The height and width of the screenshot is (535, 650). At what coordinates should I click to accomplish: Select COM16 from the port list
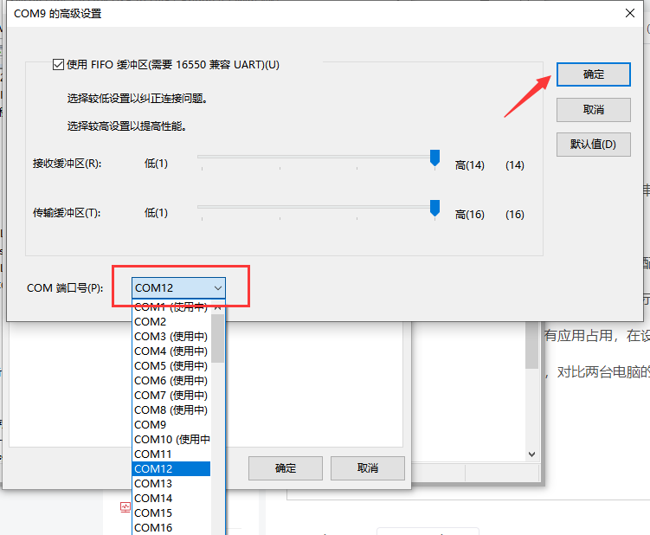[x=171, y=528]
